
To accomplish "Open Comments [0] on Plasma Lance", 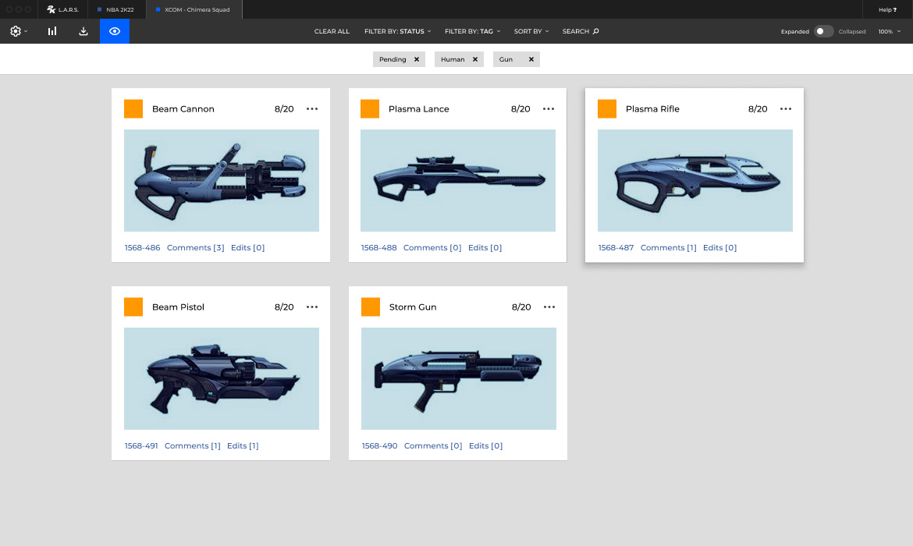I will (432, 247).
